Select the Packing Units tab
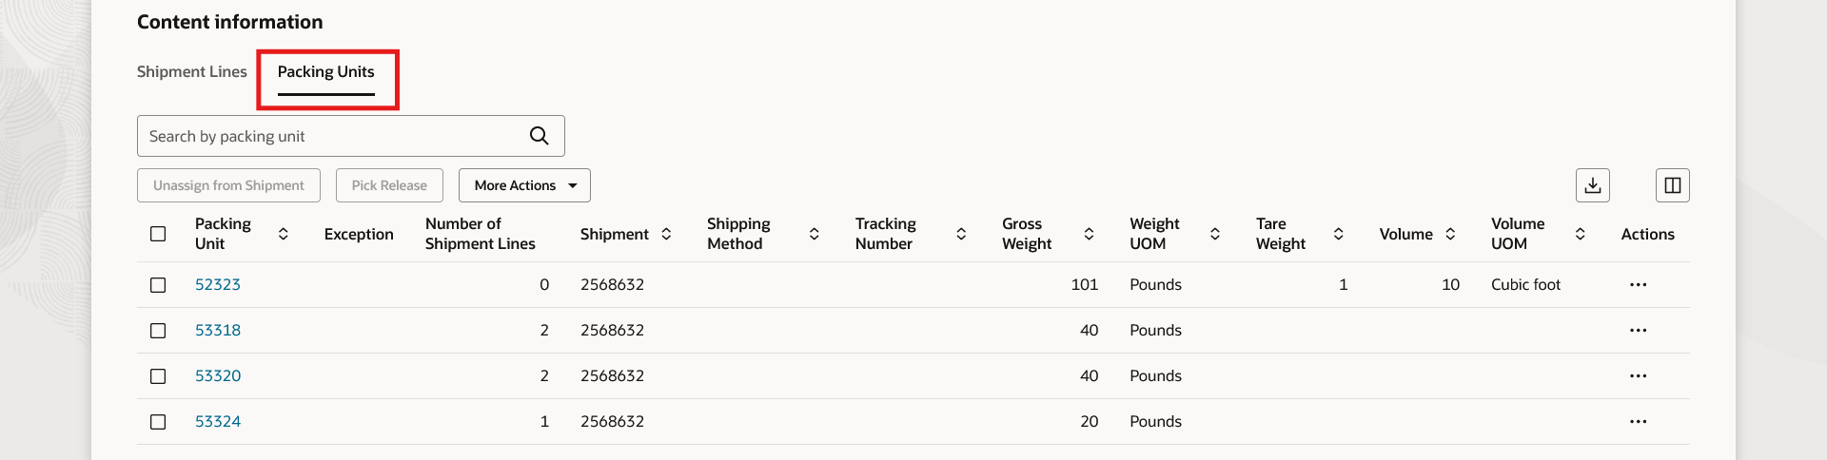The image size is (1827, 460). point(325,72)
